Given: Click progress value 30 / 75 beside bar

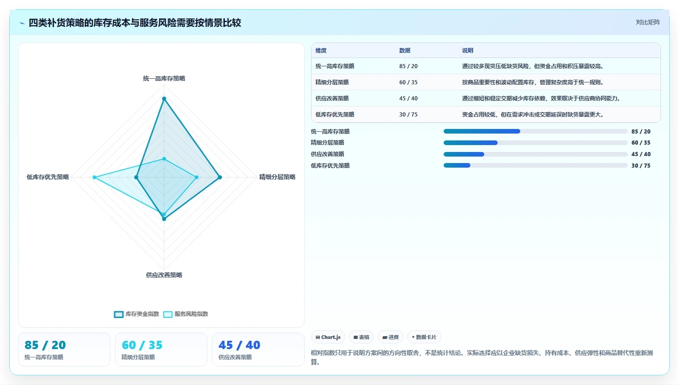Looking at the screenshot, I should (x=641, y=166).
